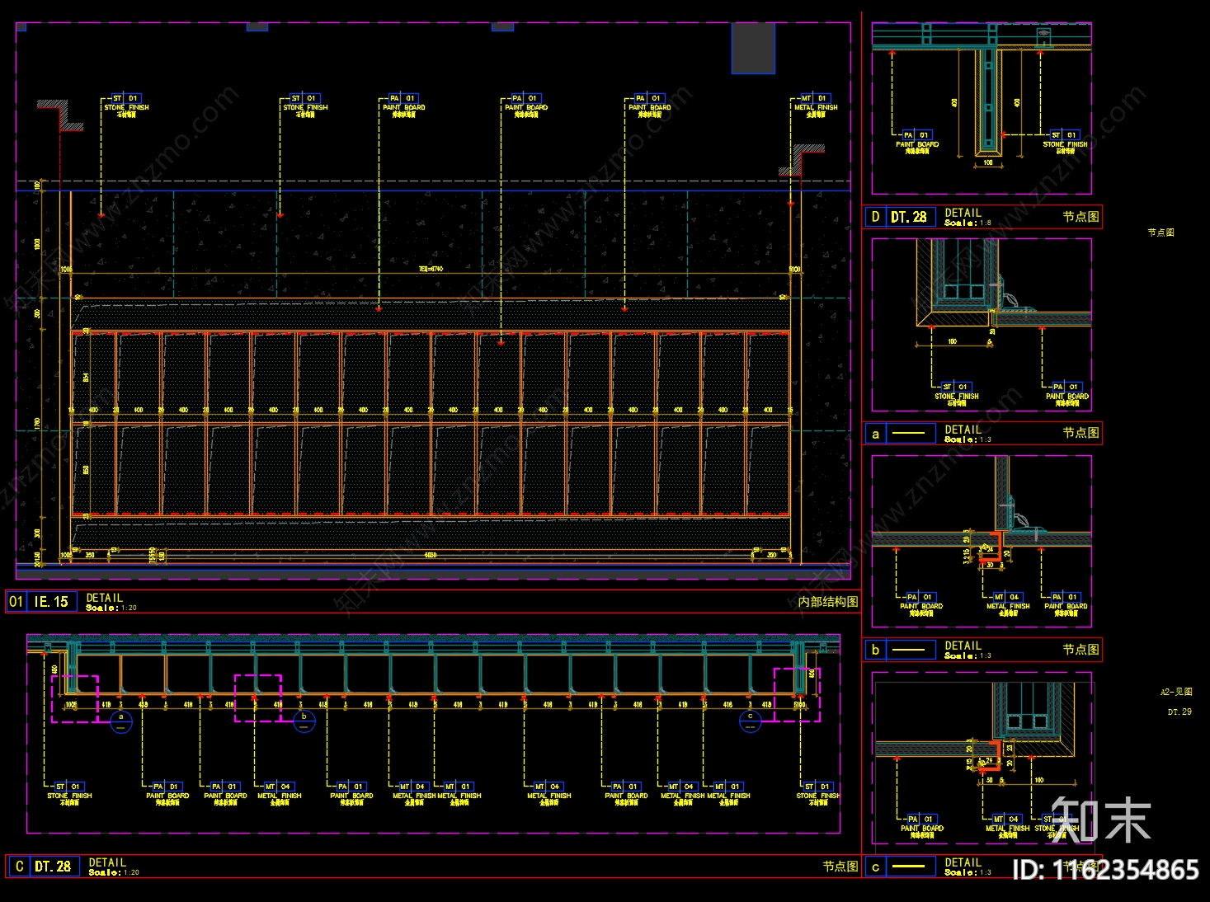The width and height of the screenshot is (1210, 902).
Task: Select the "DT.28" box beside D
Action: [911, 217]
